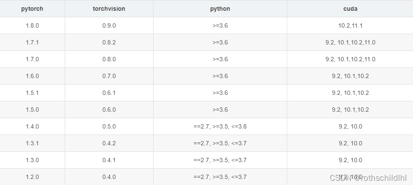
Task: Click the python column header
Action: click(220, 9)
